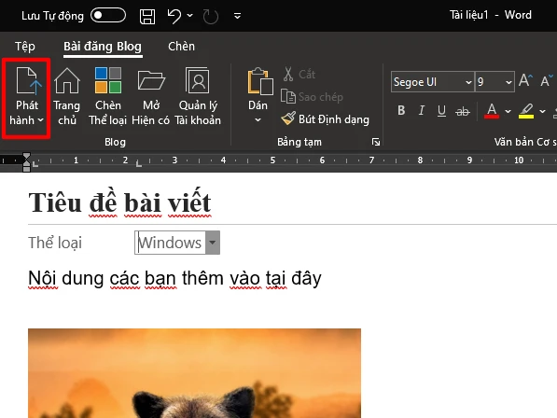Switch to the Chèn tab
The height and width of the screenshot is (418, 557).
point(181,46)
